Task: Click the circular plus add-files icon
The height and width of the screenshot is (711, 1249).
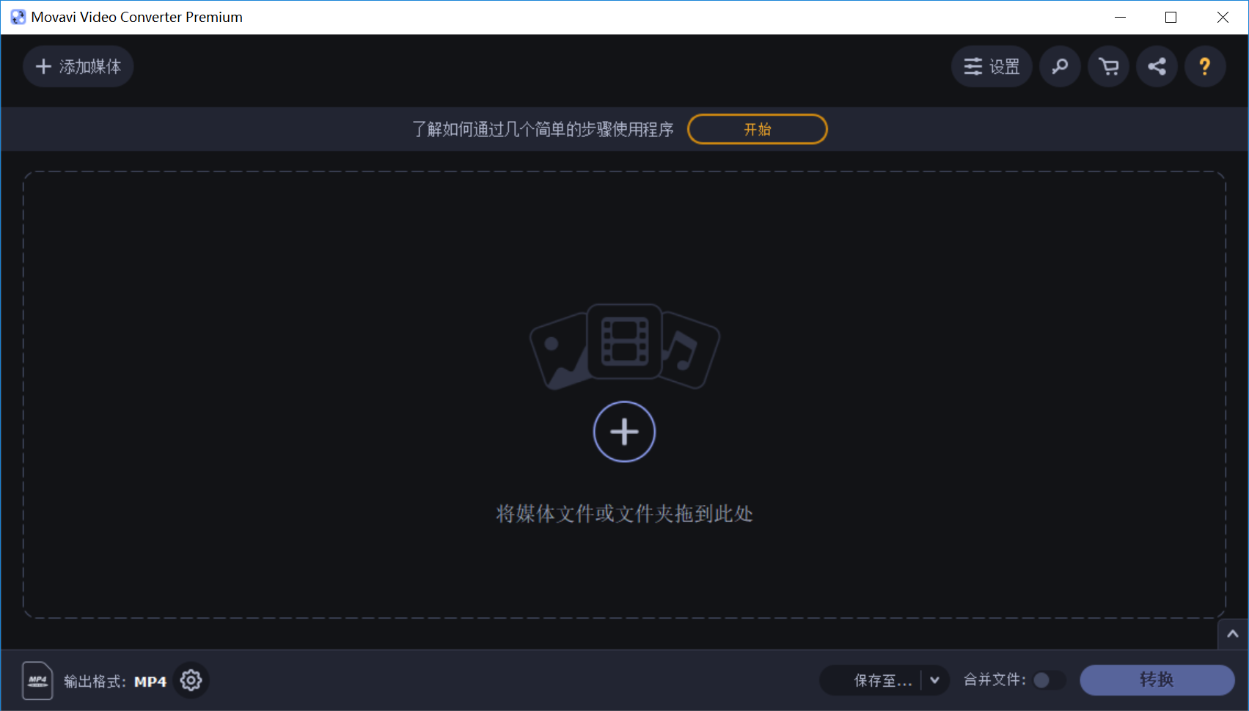Action: 624,432
